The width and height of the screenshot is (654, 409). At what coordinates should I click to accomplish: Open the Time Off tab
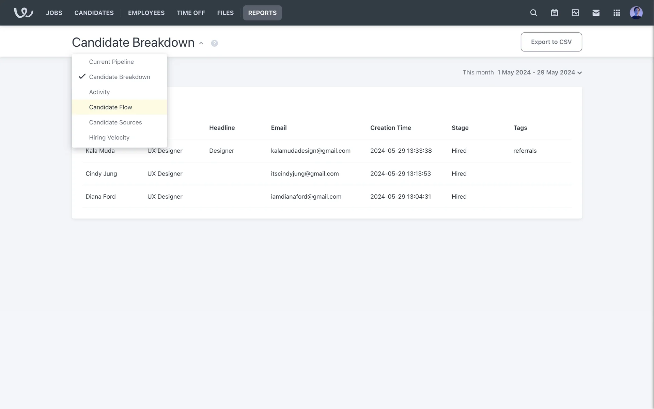[191, 13]
